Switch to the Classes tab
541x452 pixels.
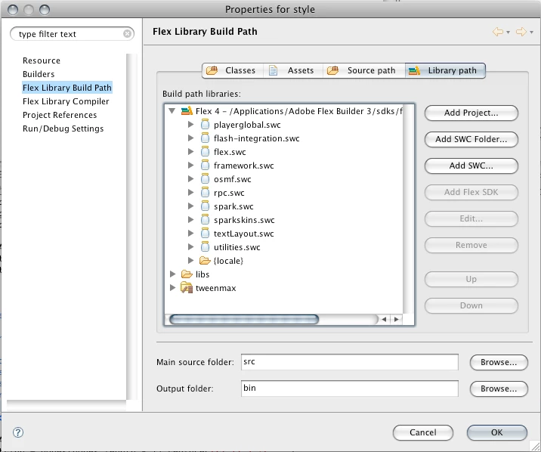(x=233, y=70)
